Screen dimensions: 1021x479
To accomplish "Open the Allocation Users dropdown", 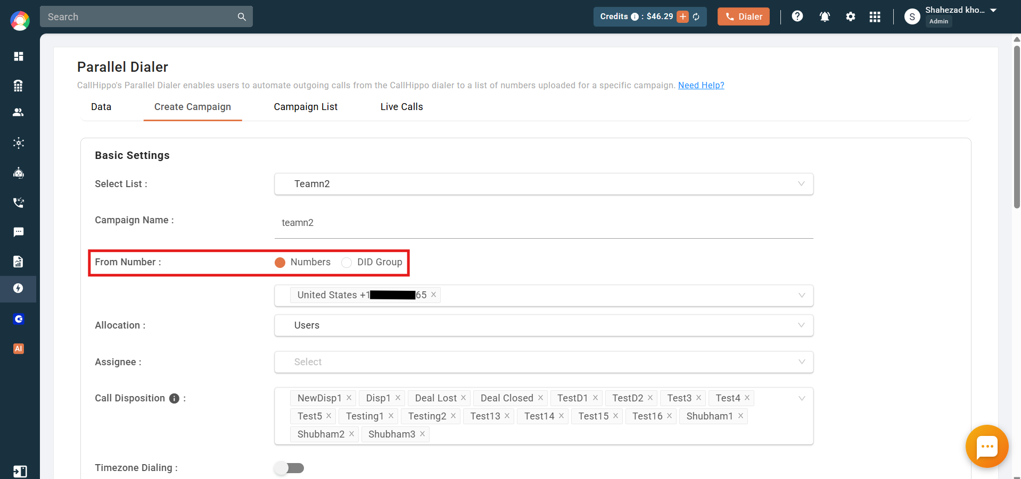I will 544,325.
